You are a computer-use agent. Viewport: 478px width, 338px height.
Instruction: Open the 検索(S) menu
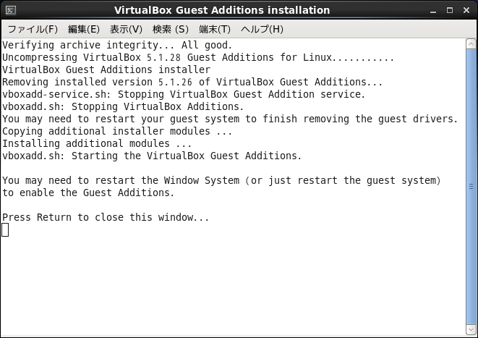click(x=171, y=29)
